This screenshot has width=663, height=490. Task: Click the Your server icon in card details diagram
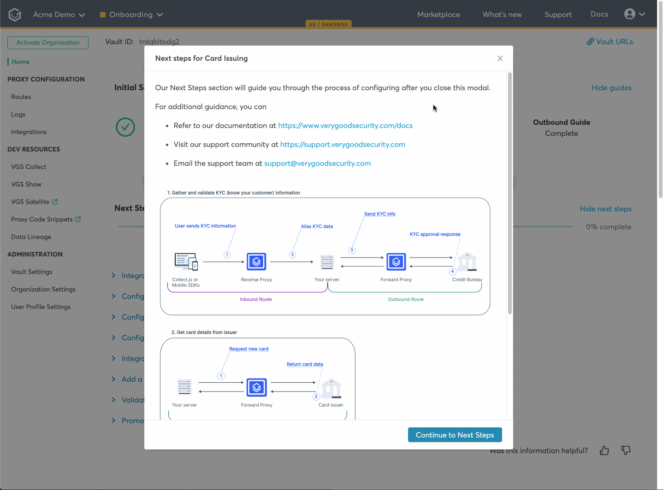[184, 387]
